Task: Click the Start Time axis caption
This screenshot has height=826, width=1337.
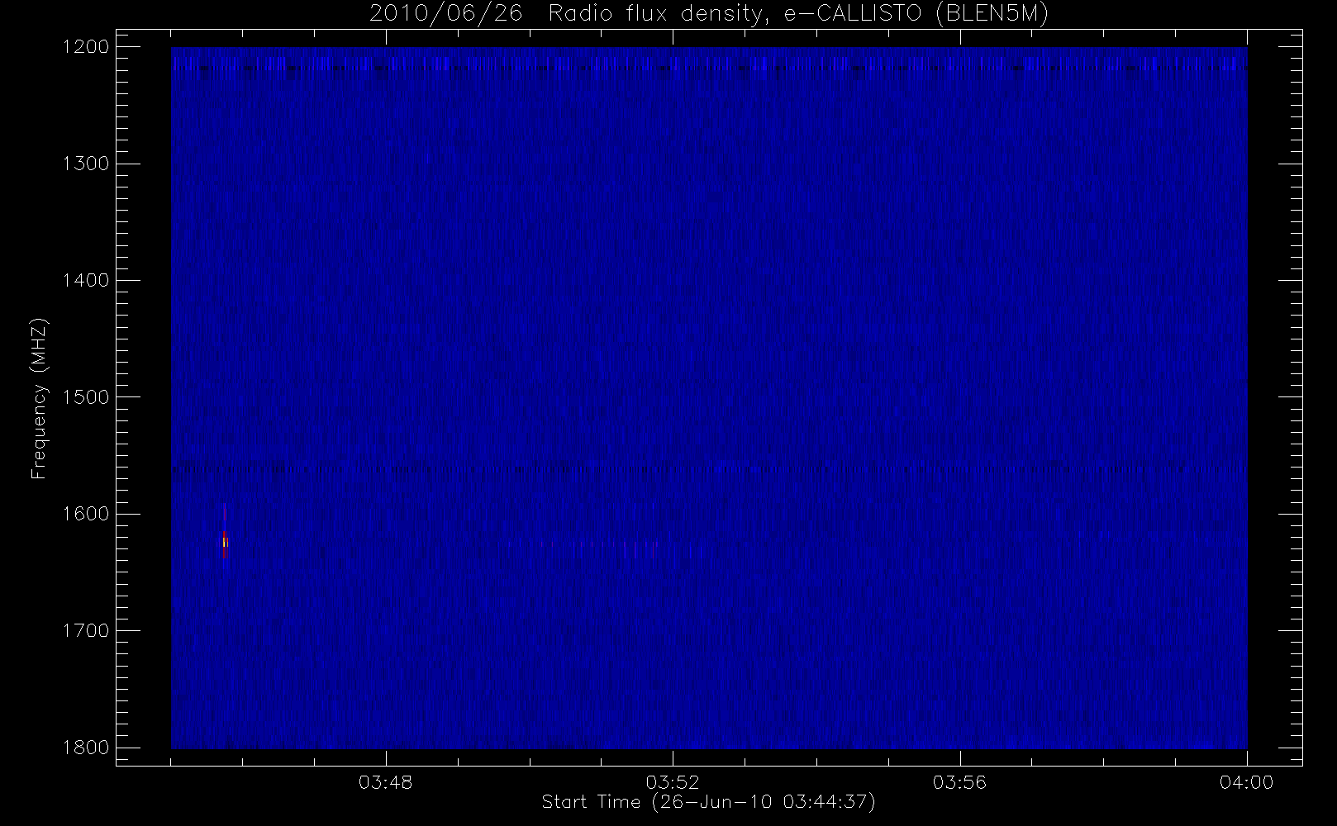Action: click(709, 802)
